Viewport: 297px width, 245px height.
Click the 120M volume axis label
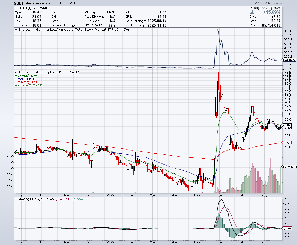click(9, 156)
